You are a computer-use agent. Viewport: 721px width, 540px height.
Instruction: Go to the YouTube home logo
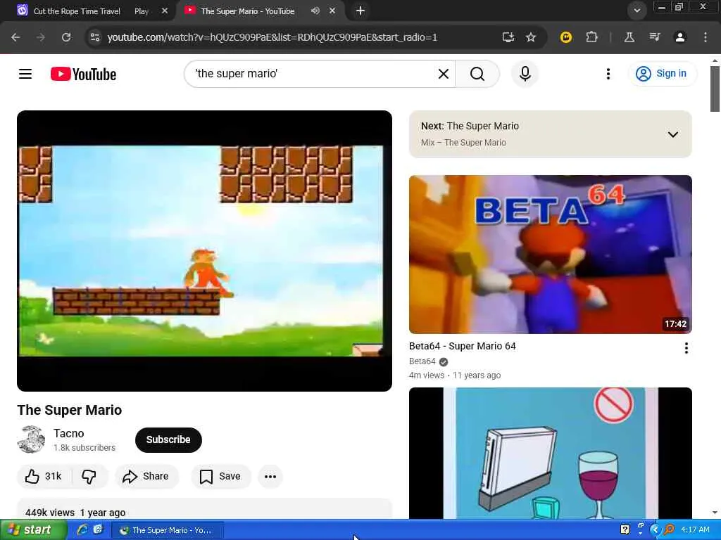tap(83, 74)
